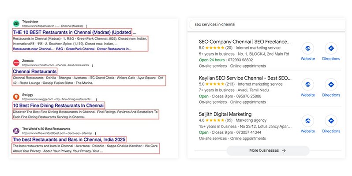
Task: Click the Tripadvisor site name text
Action: [30, 22]
